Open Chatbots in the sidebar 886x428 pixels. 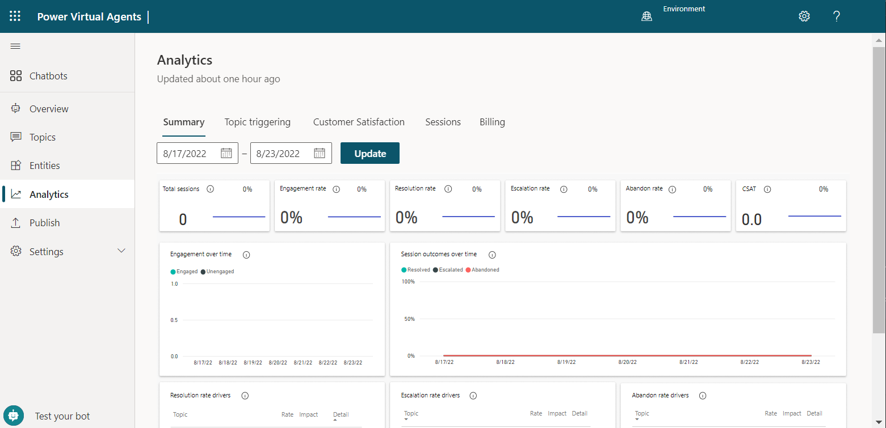click(68, 76)
